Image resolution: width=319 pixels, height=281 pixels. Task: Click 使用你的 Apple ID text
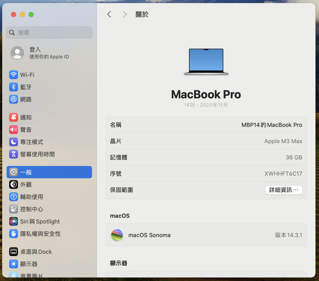[49, 57]
